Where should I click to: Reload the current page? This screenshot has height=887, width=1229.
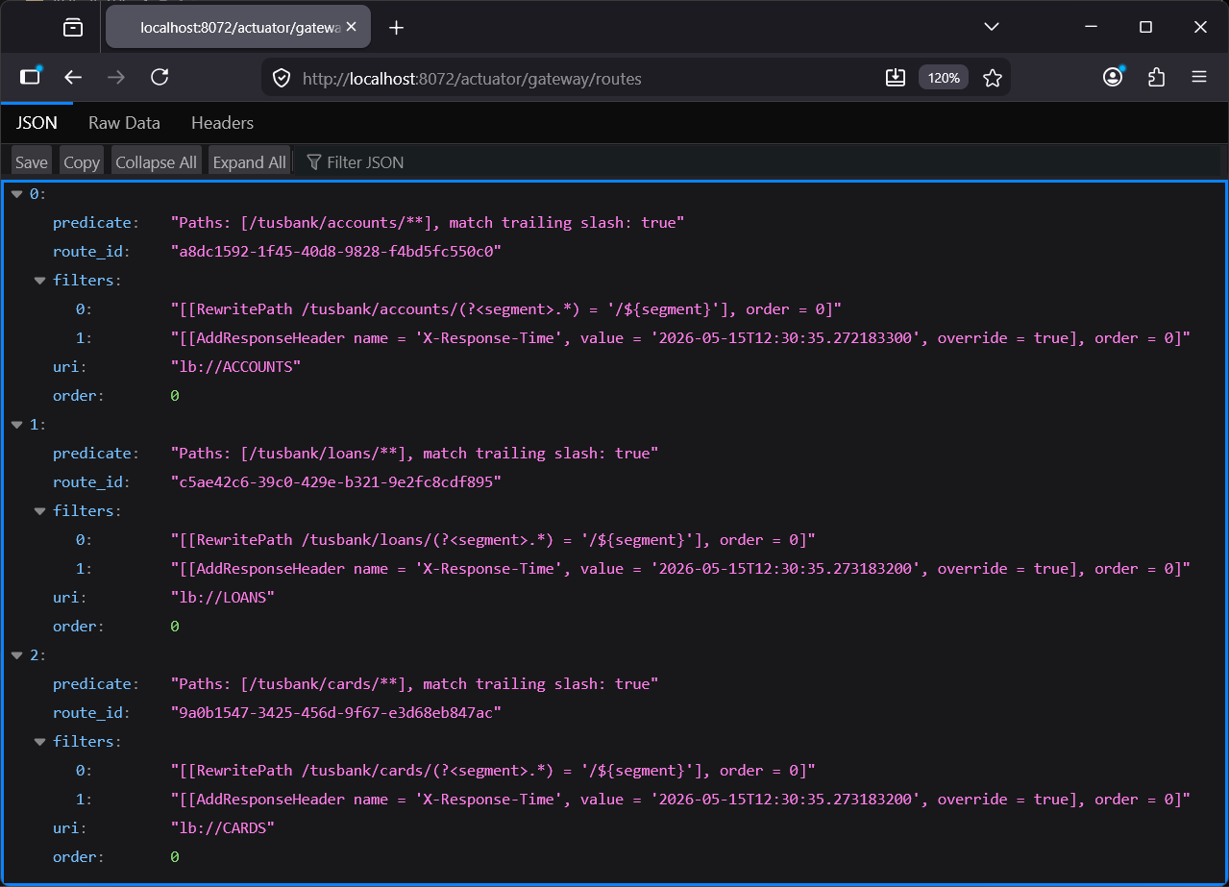click(160, 78)
